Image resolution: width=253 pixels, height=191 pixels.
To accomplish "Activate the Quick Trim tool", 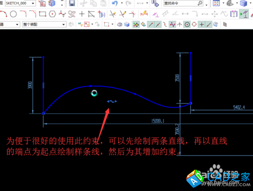I will 113,14.
